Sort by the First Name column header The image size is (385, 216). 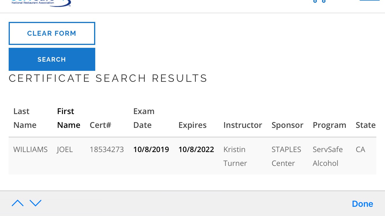pos(68,118)
